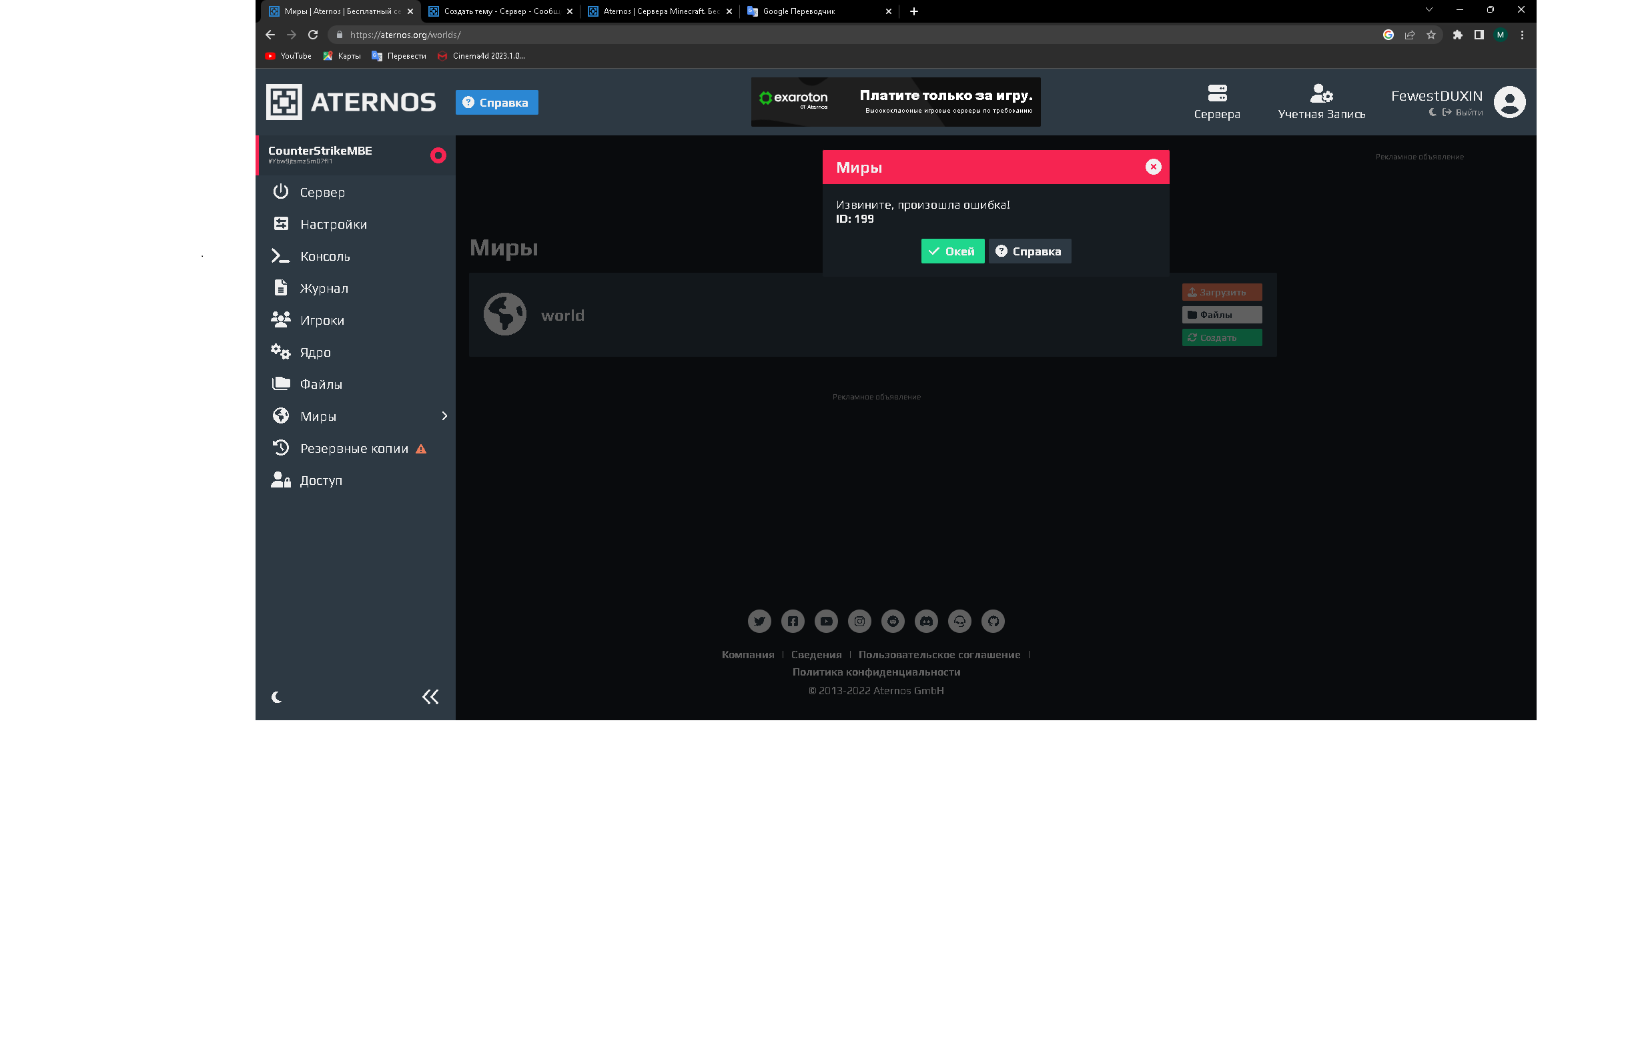Open YouTube footer icon
This screenshot has height=1055, width=1628.
(825, 622)
